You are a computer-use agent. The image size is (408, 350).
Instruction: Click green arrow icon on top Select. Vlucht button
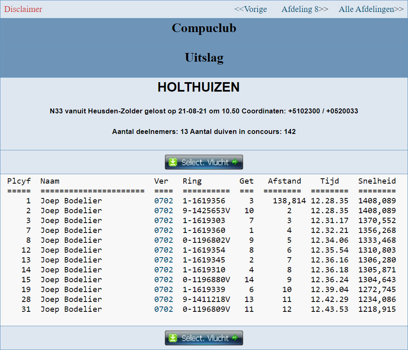(235, 162)
